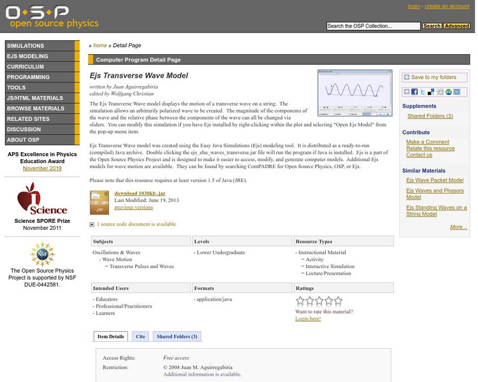Viewport: 478px width, 382px height.
Task: Click Lower Undergraduate level
Action: [x=221, y=252]
